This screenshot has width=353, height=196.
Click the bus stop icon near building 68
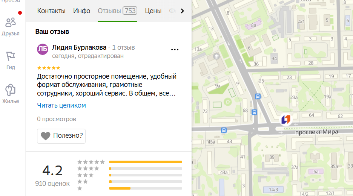(x=255, y=112)
